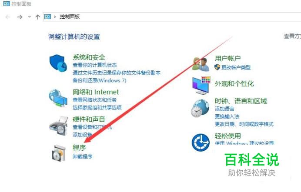This screenshot has width=301, height=192.
Task: Open 查看网络状态和任务 link
Action: [95, 100]
